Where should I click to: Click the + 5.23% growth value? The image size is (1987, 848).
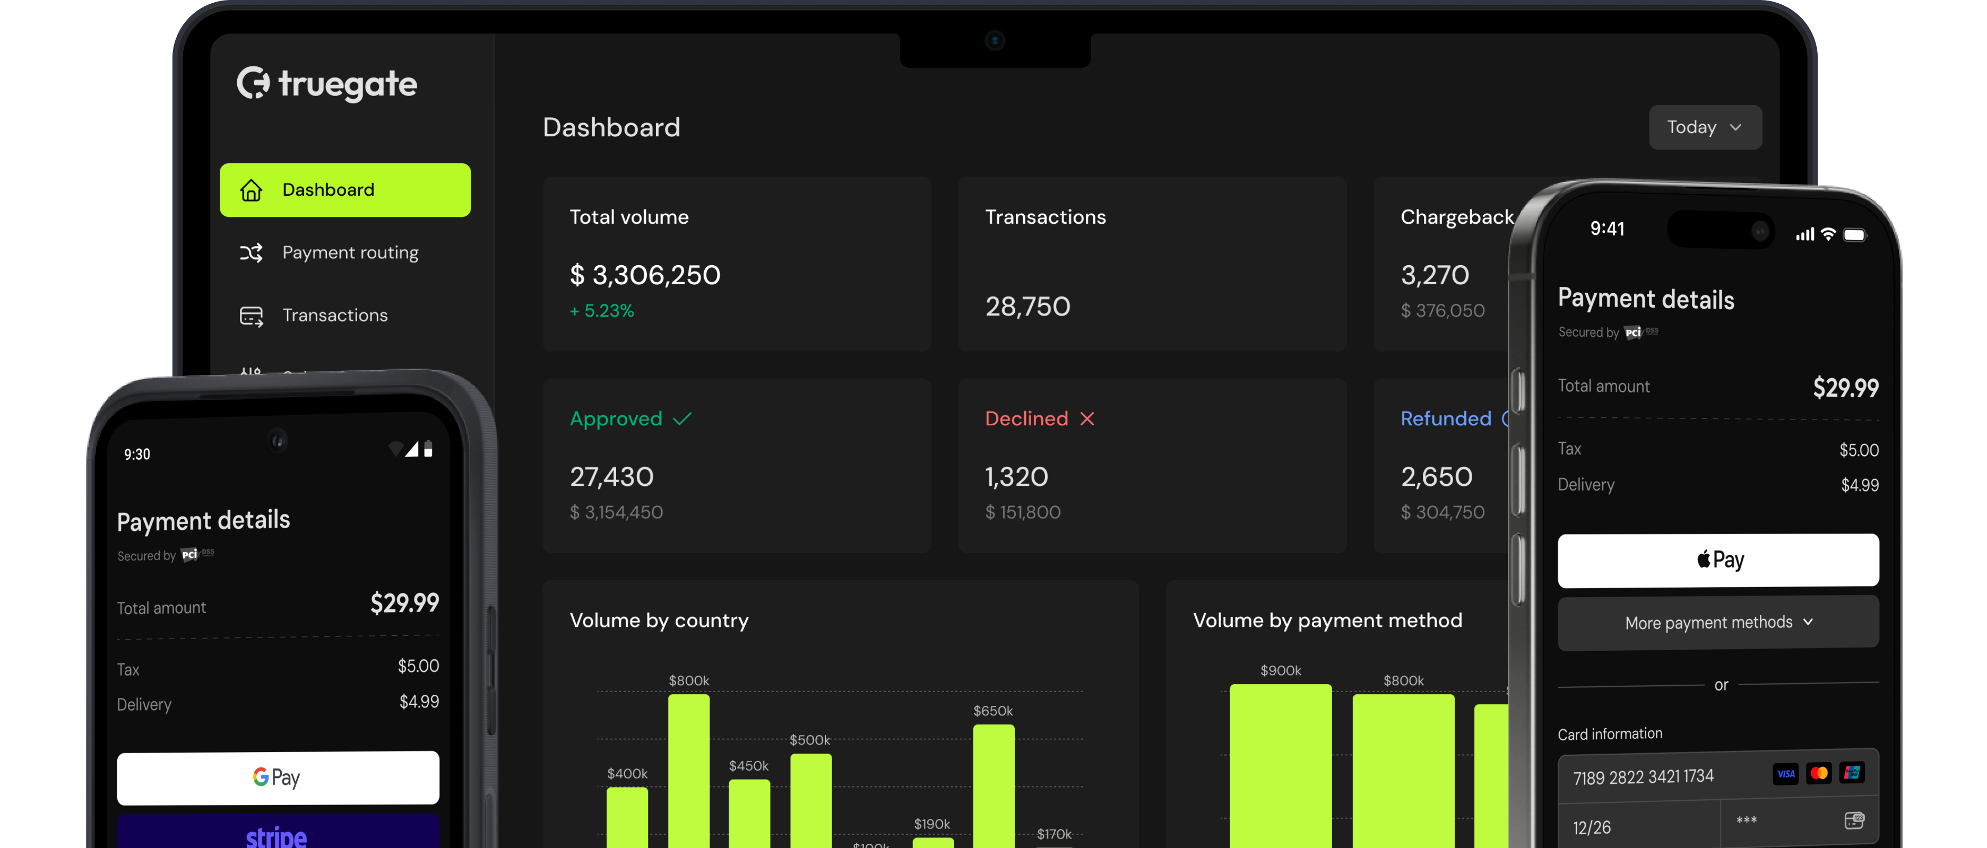pos(602,311)
